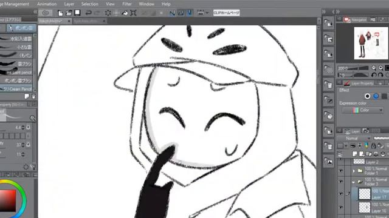Viewport: 389px width, 218px height.
Task: Click the brush stroke preview magnifier icon
Action: point(32,118)
